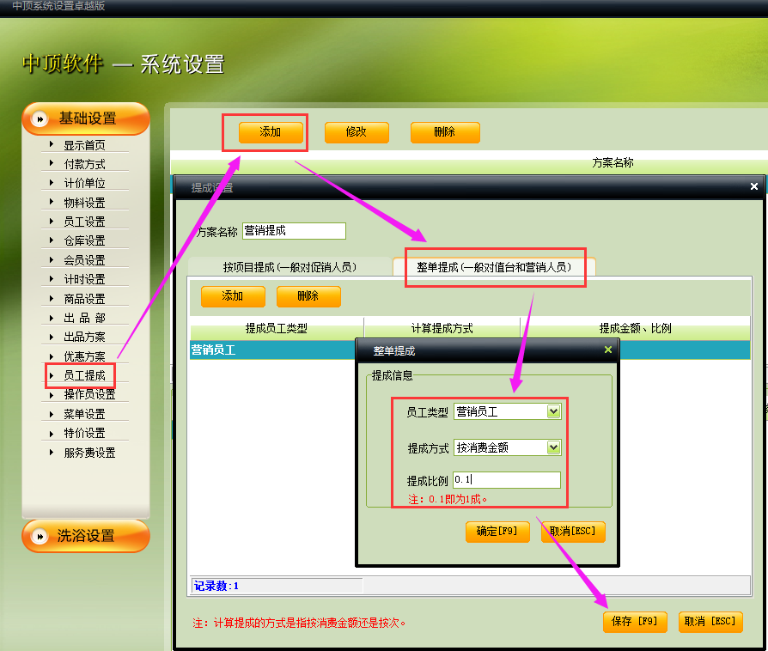Switch to 按项目提成 tab
The height and width of the screenshot is (651, 768).
(290, 267)
